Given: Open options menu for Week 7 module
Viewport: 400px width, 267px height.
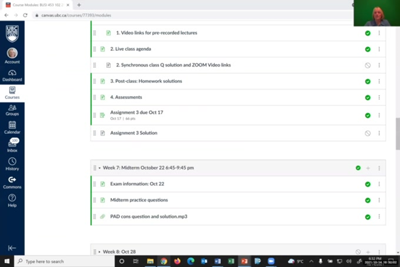Looking at the screenshot, I should [x=379, y=168].
